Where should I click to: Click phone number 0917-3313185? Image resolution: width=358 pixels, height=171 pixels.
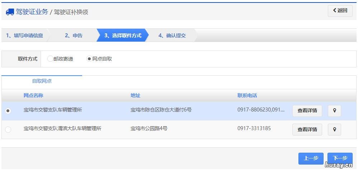point(254,128)
